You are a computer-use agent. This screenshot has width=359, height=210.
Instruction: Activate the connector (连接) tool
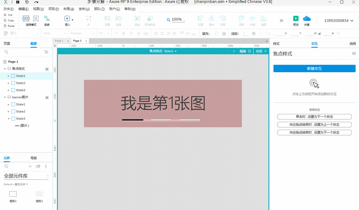point(47,18)
